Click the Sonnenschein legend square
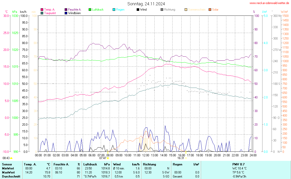The image size is (291, 179). (x=186, y=10)
